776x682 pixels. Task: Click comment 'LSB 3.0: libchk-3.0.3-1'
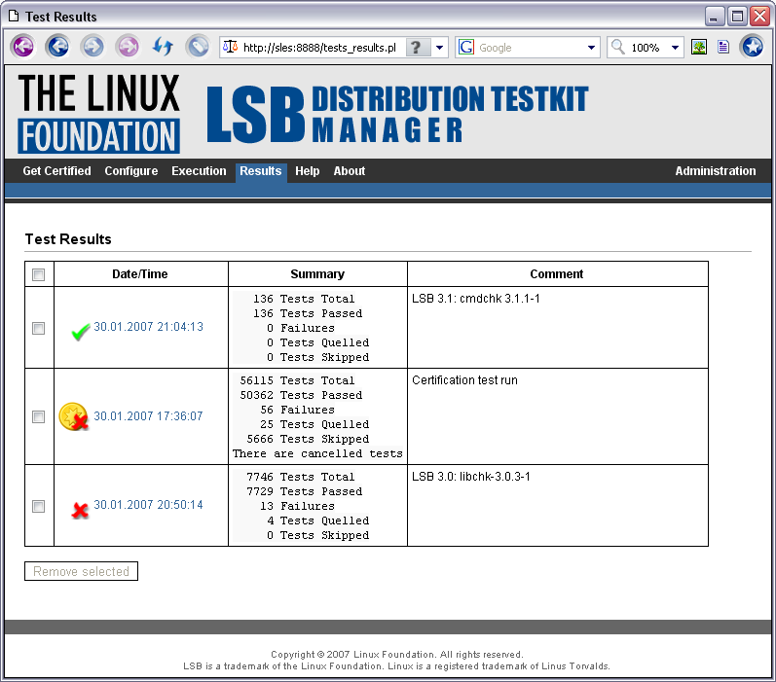471,477
